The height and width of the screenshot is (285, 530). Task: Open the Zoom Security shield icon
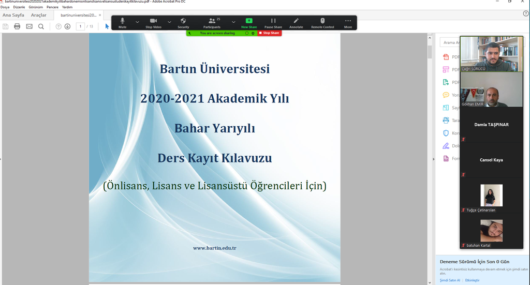coord(183,21)
